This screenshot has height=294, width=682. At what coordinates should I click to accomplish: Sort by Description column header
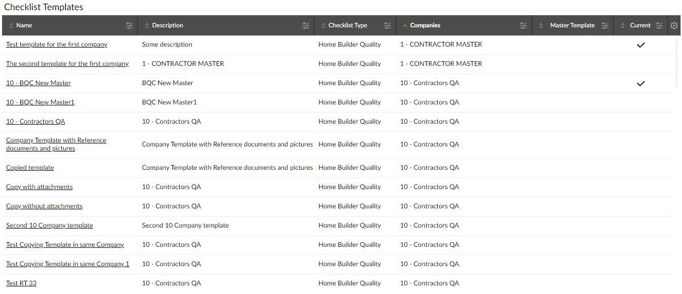coord(167,25)
